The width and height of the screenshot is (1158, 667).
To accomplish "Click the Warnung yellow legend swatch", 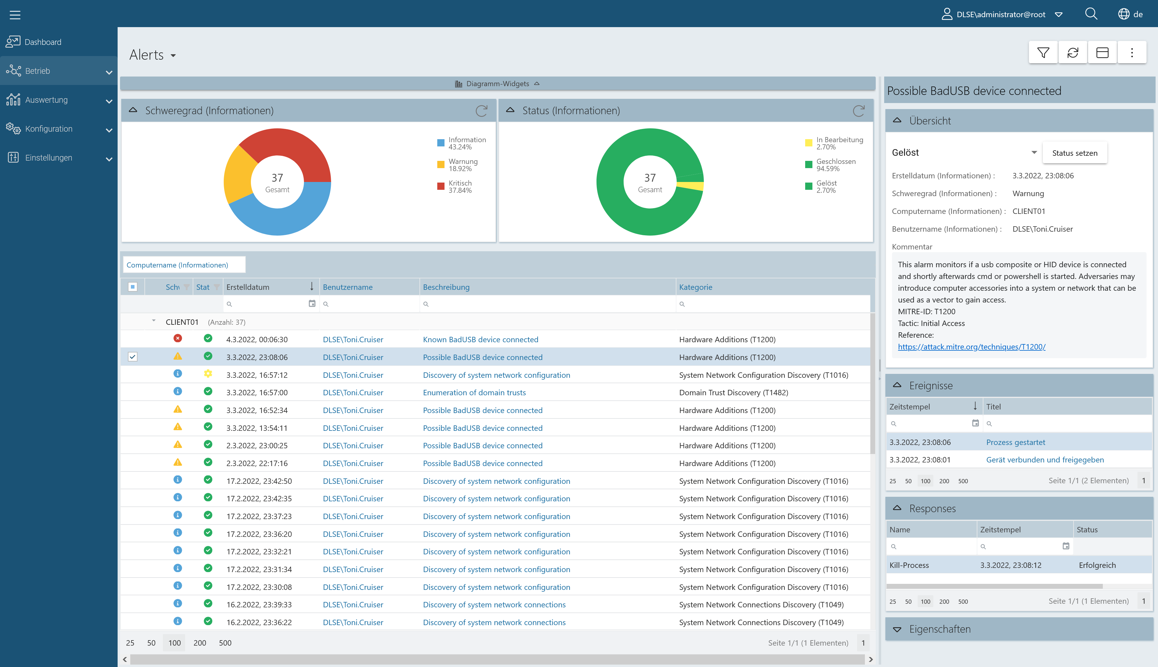I will [x=441, y=164].
